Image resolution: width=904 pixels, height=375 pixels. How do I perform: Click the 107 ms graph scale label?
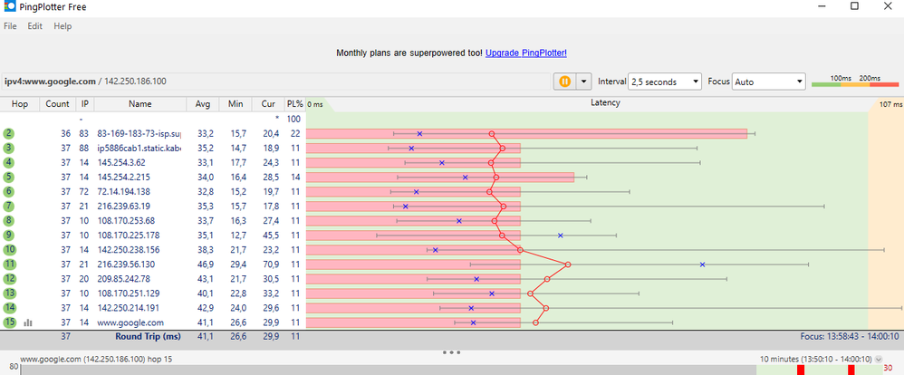click(891, 104)
